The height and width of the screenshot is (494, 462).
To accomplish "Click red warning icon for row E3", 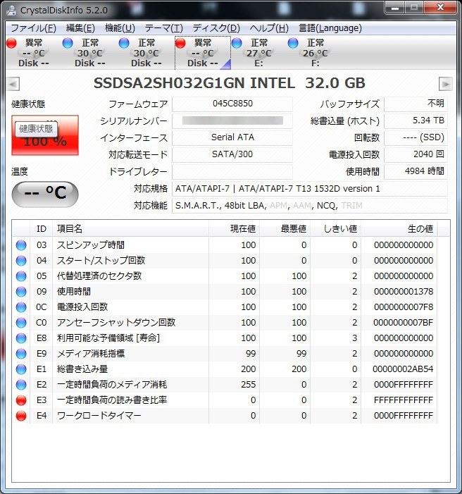I will coord(21,400).
